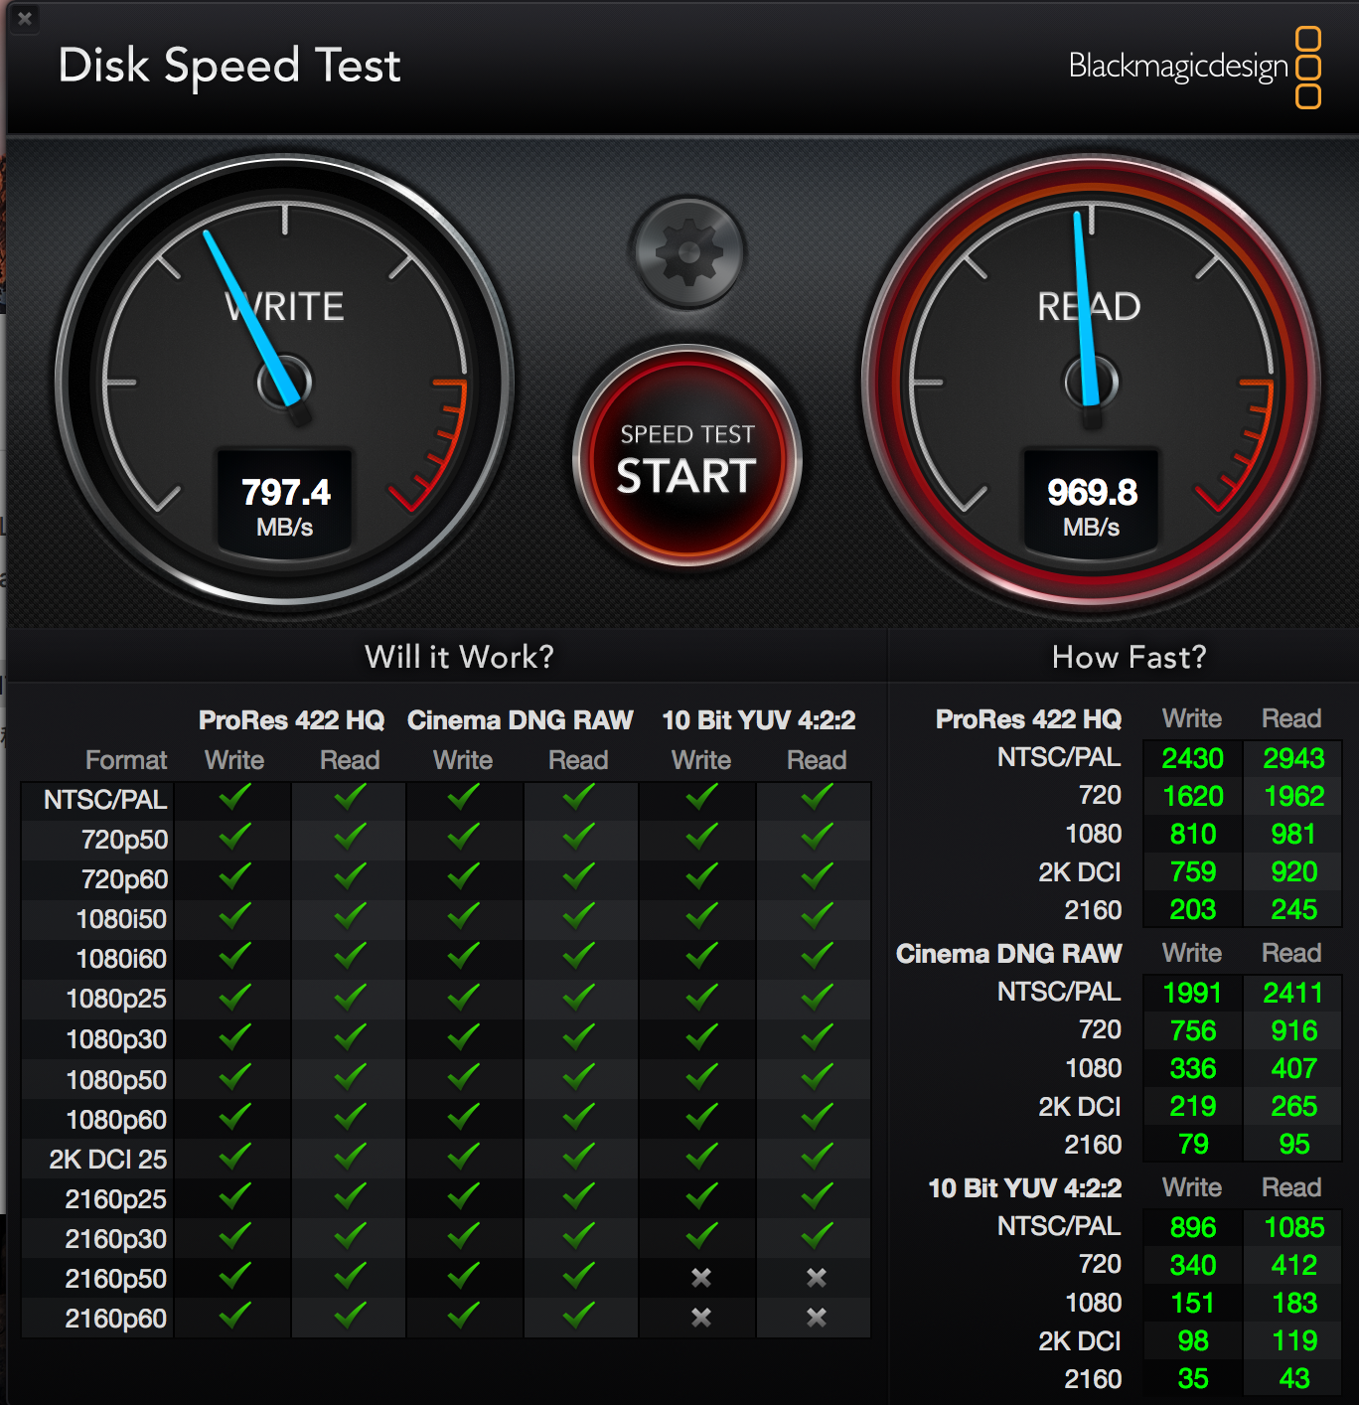This screenshot has width=1359, height=1405.
Task: Select the 340 10 Bit YUV 720 write value
Action: click(x=1192, y=1266)
